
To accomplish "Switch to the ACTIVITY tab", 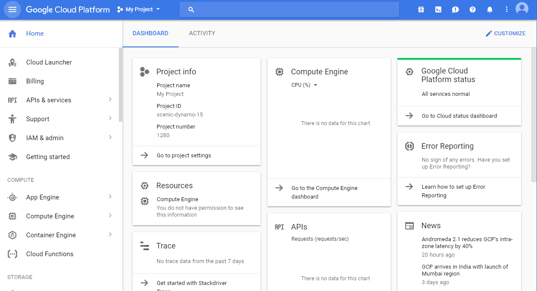I will coord(202,33).
